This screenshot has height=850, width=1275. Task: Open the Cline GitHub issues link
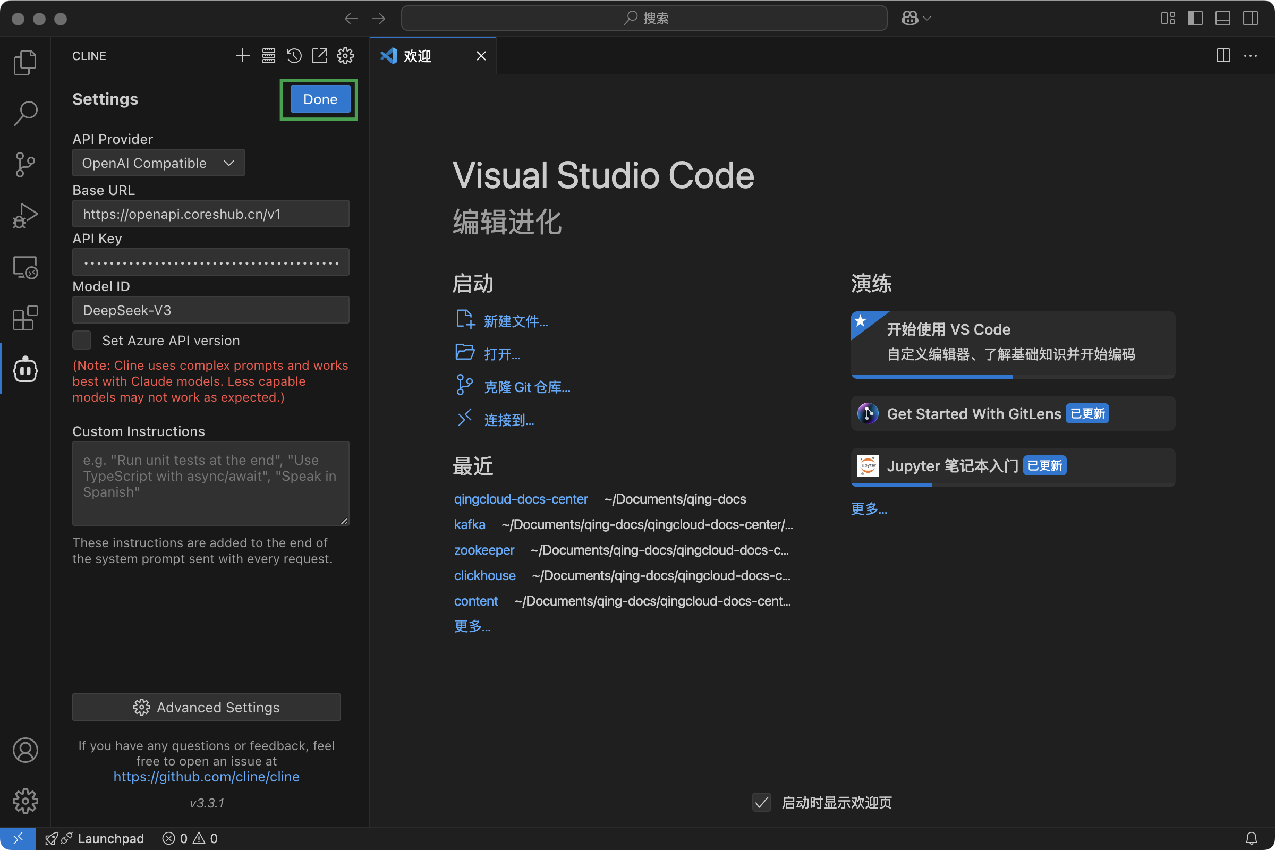pos(207,776)
